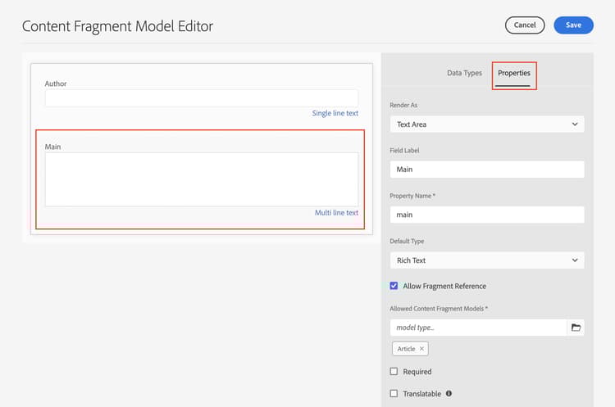The height and width of the screenshot is (407, 615).
Task: Select the Author single line text field
Action: 201,98
